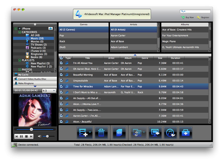This screenshot has height=163, width=224.
Task: Uncheck the Beautiful Morning checkbox
Action: coord(62,75)
